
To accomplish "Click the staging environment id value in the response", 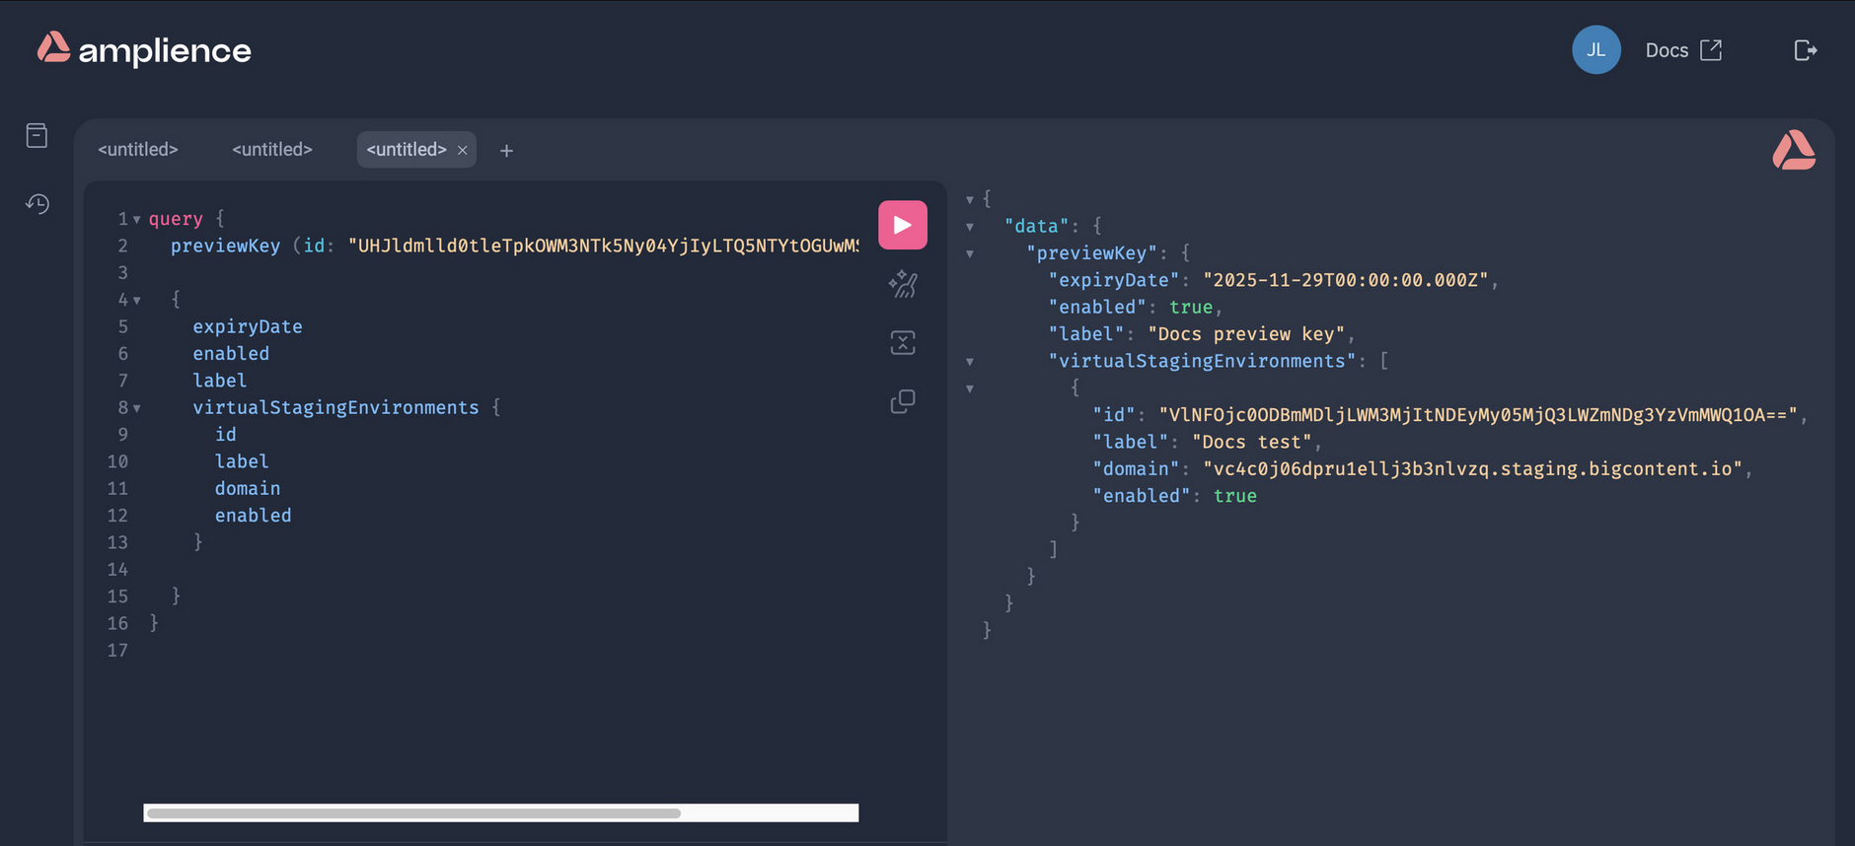I will pos(1478,415).
